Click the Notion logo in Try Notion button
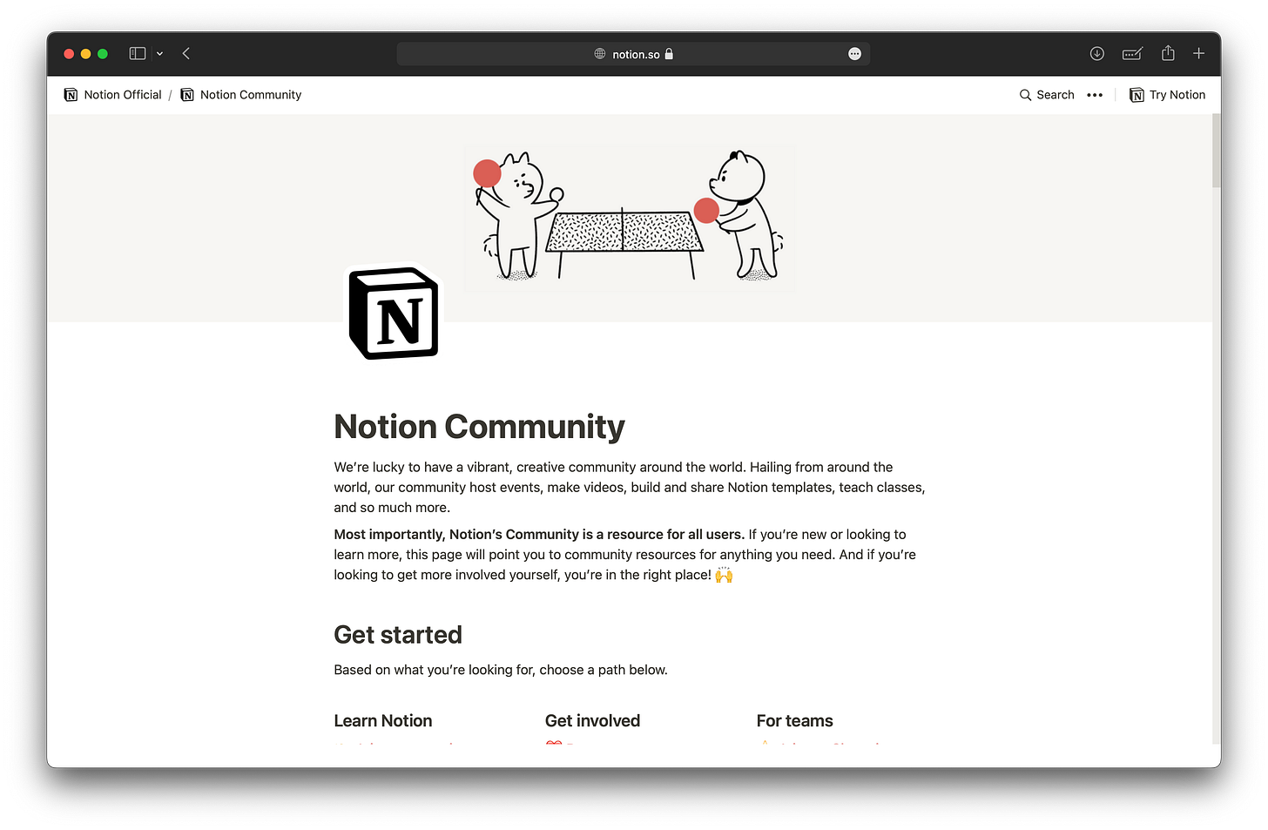The width and height of the screenshot is (1268, 830). pos(1136,95)
